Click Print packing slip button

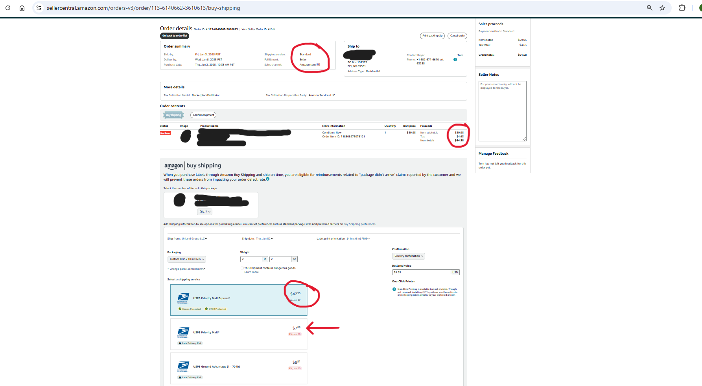[x=433, y=36]
